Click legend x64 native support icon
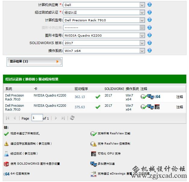Viewport: 189px width, 182px height. (6, 174)
